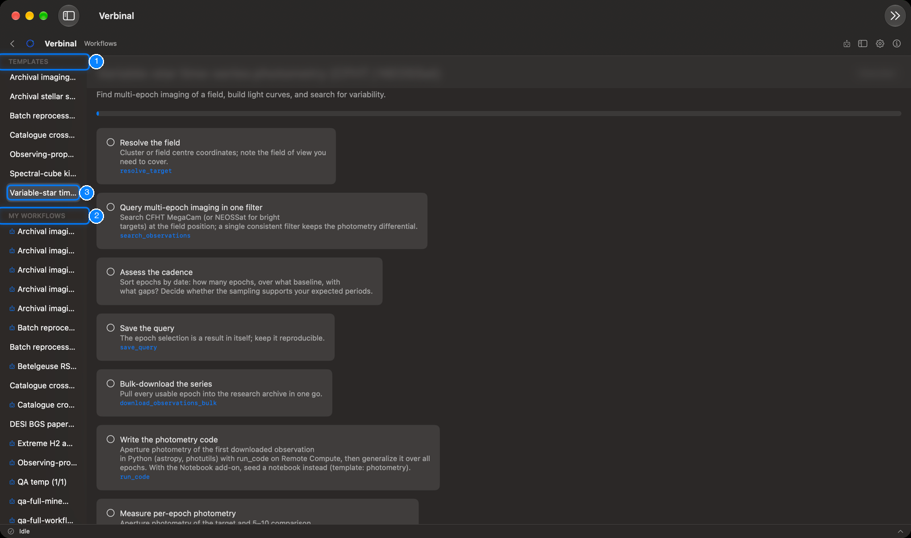This screenshot has height=538, width=911.
Task: Click 'The epoch selection is a result' text
Action: coord(222,338)
